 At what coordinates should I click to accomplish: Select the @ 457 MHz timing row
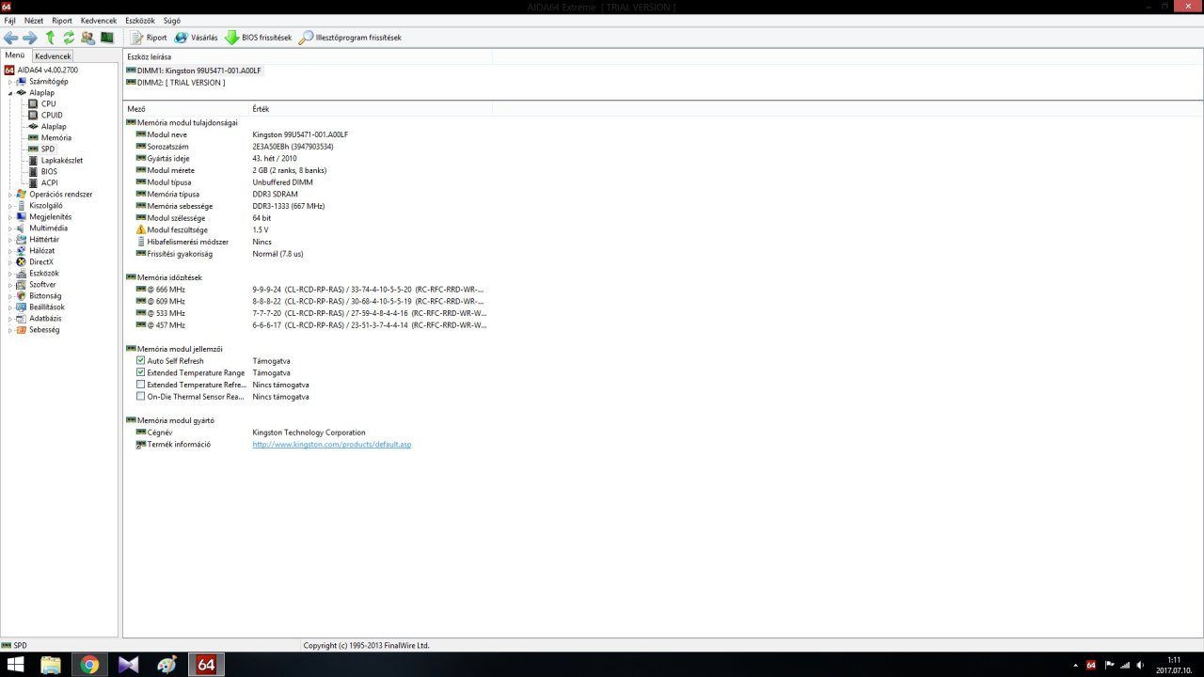311,325
